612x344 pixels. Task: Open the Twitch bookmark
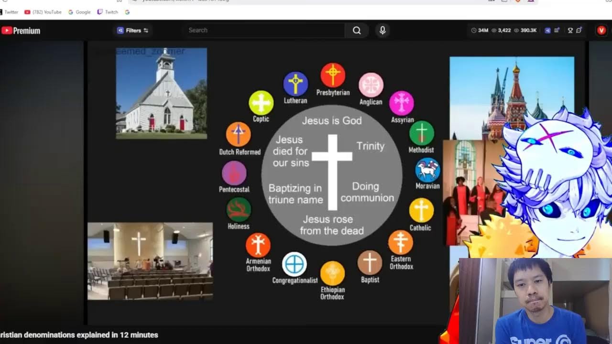[x=108, y=12]
